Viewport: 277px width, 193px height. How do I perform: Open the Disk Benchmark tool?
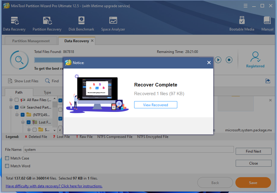(x=81, y=24)
